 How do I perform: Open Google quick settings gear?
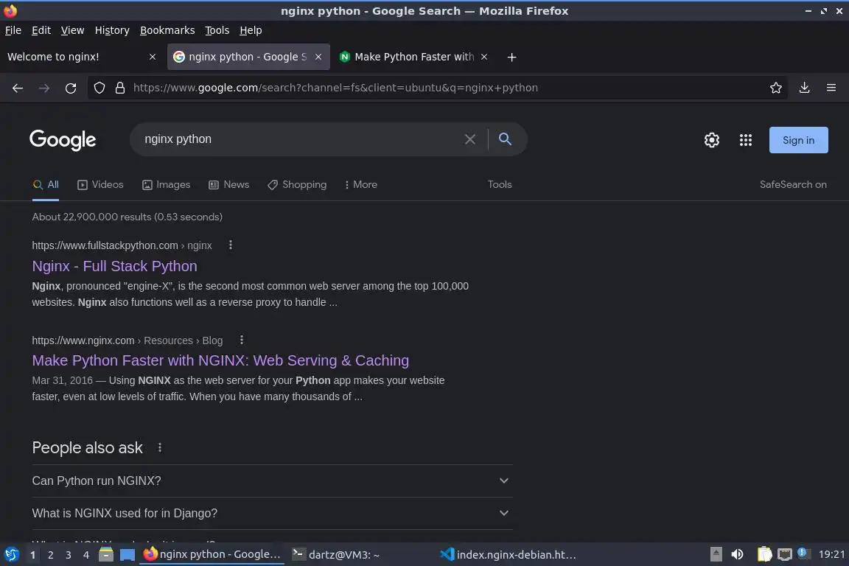click(x=711, y=140)
